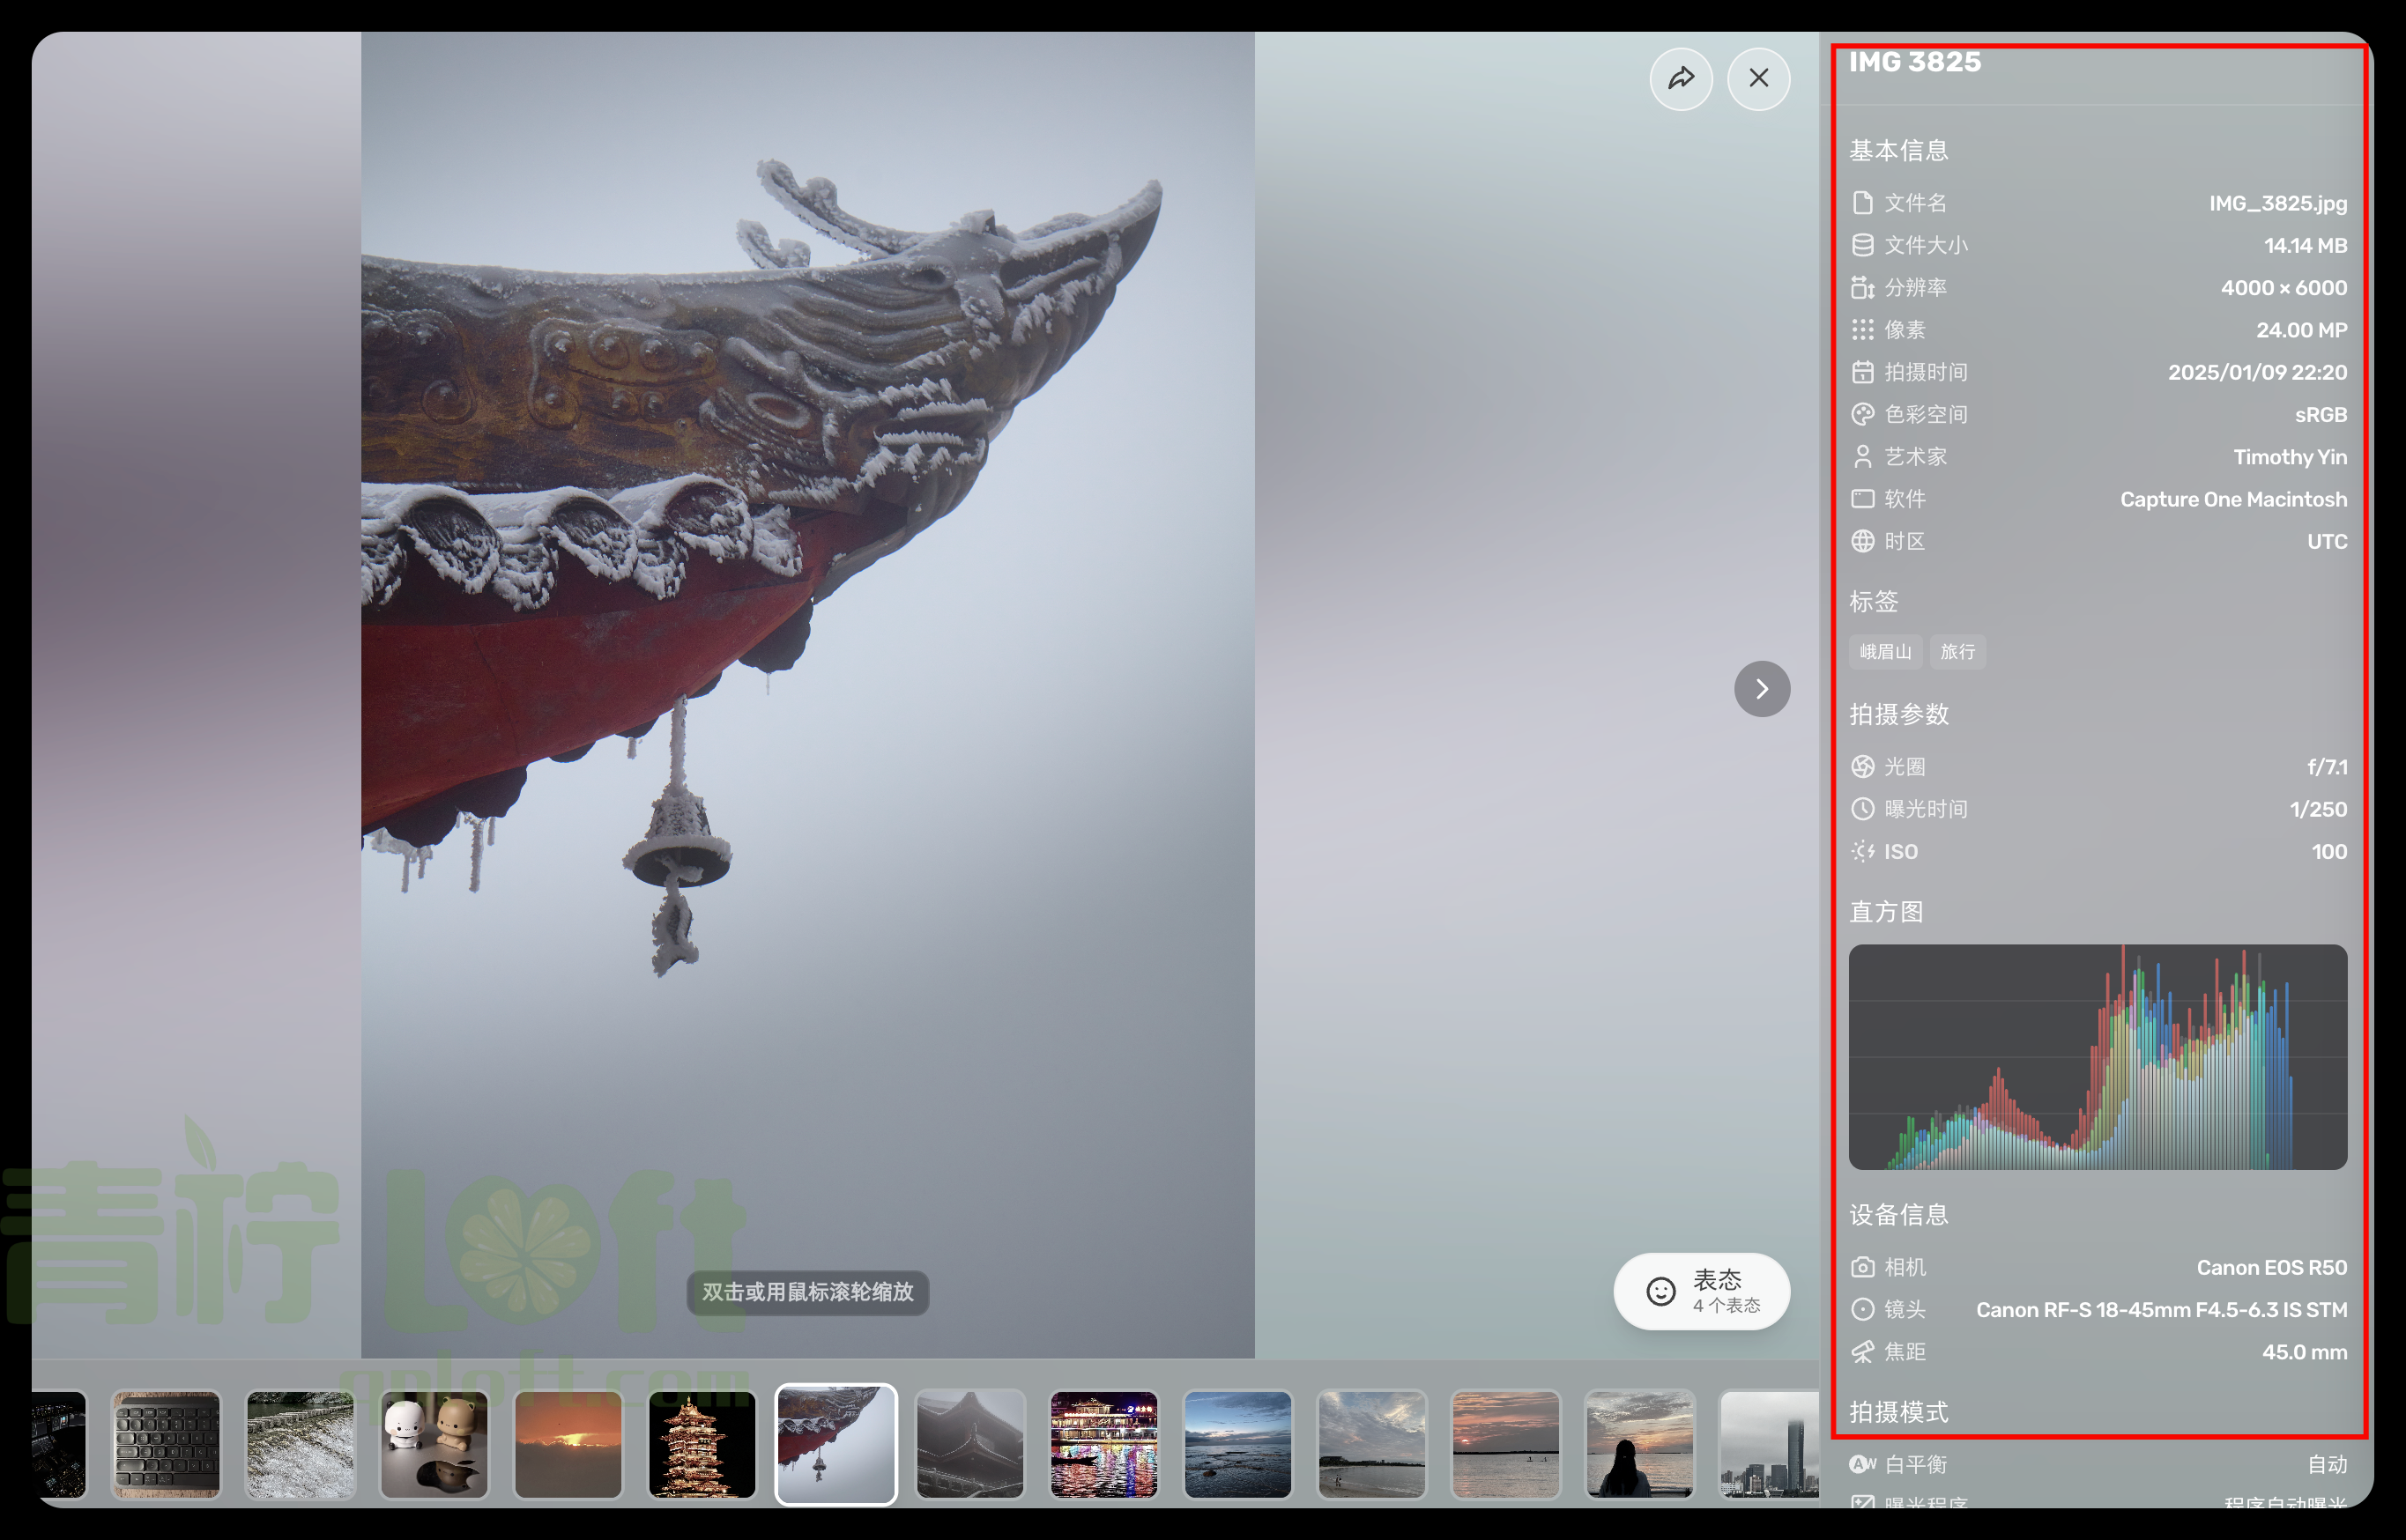Click the calendar icon beside 拍摄时间

tap(1861, 372)
